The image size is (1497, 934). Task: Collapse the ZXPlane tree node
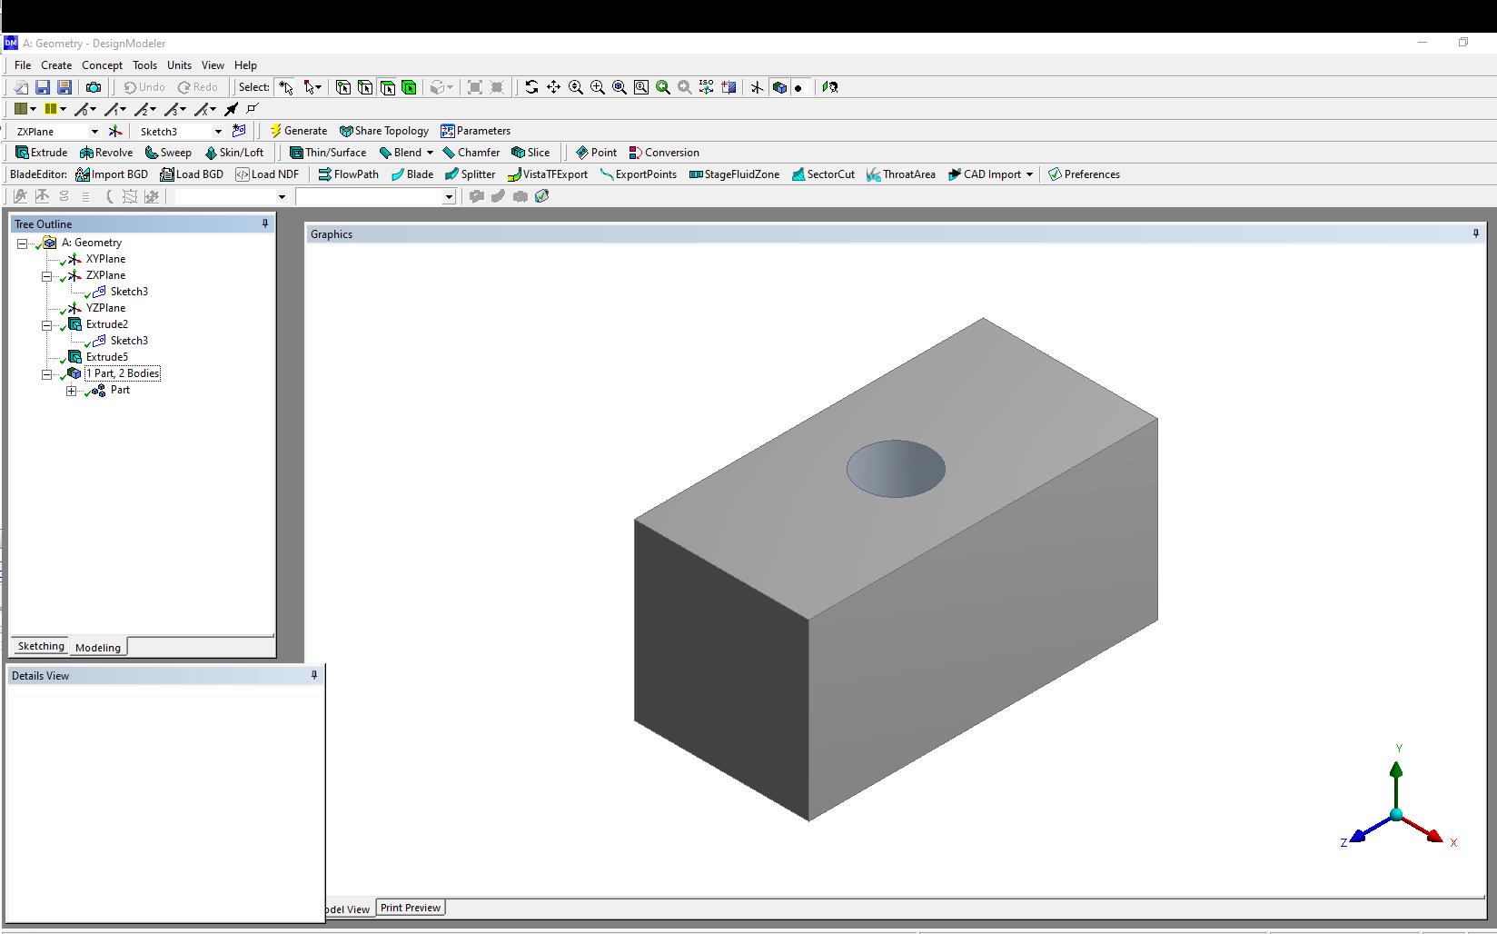[47, 276]
